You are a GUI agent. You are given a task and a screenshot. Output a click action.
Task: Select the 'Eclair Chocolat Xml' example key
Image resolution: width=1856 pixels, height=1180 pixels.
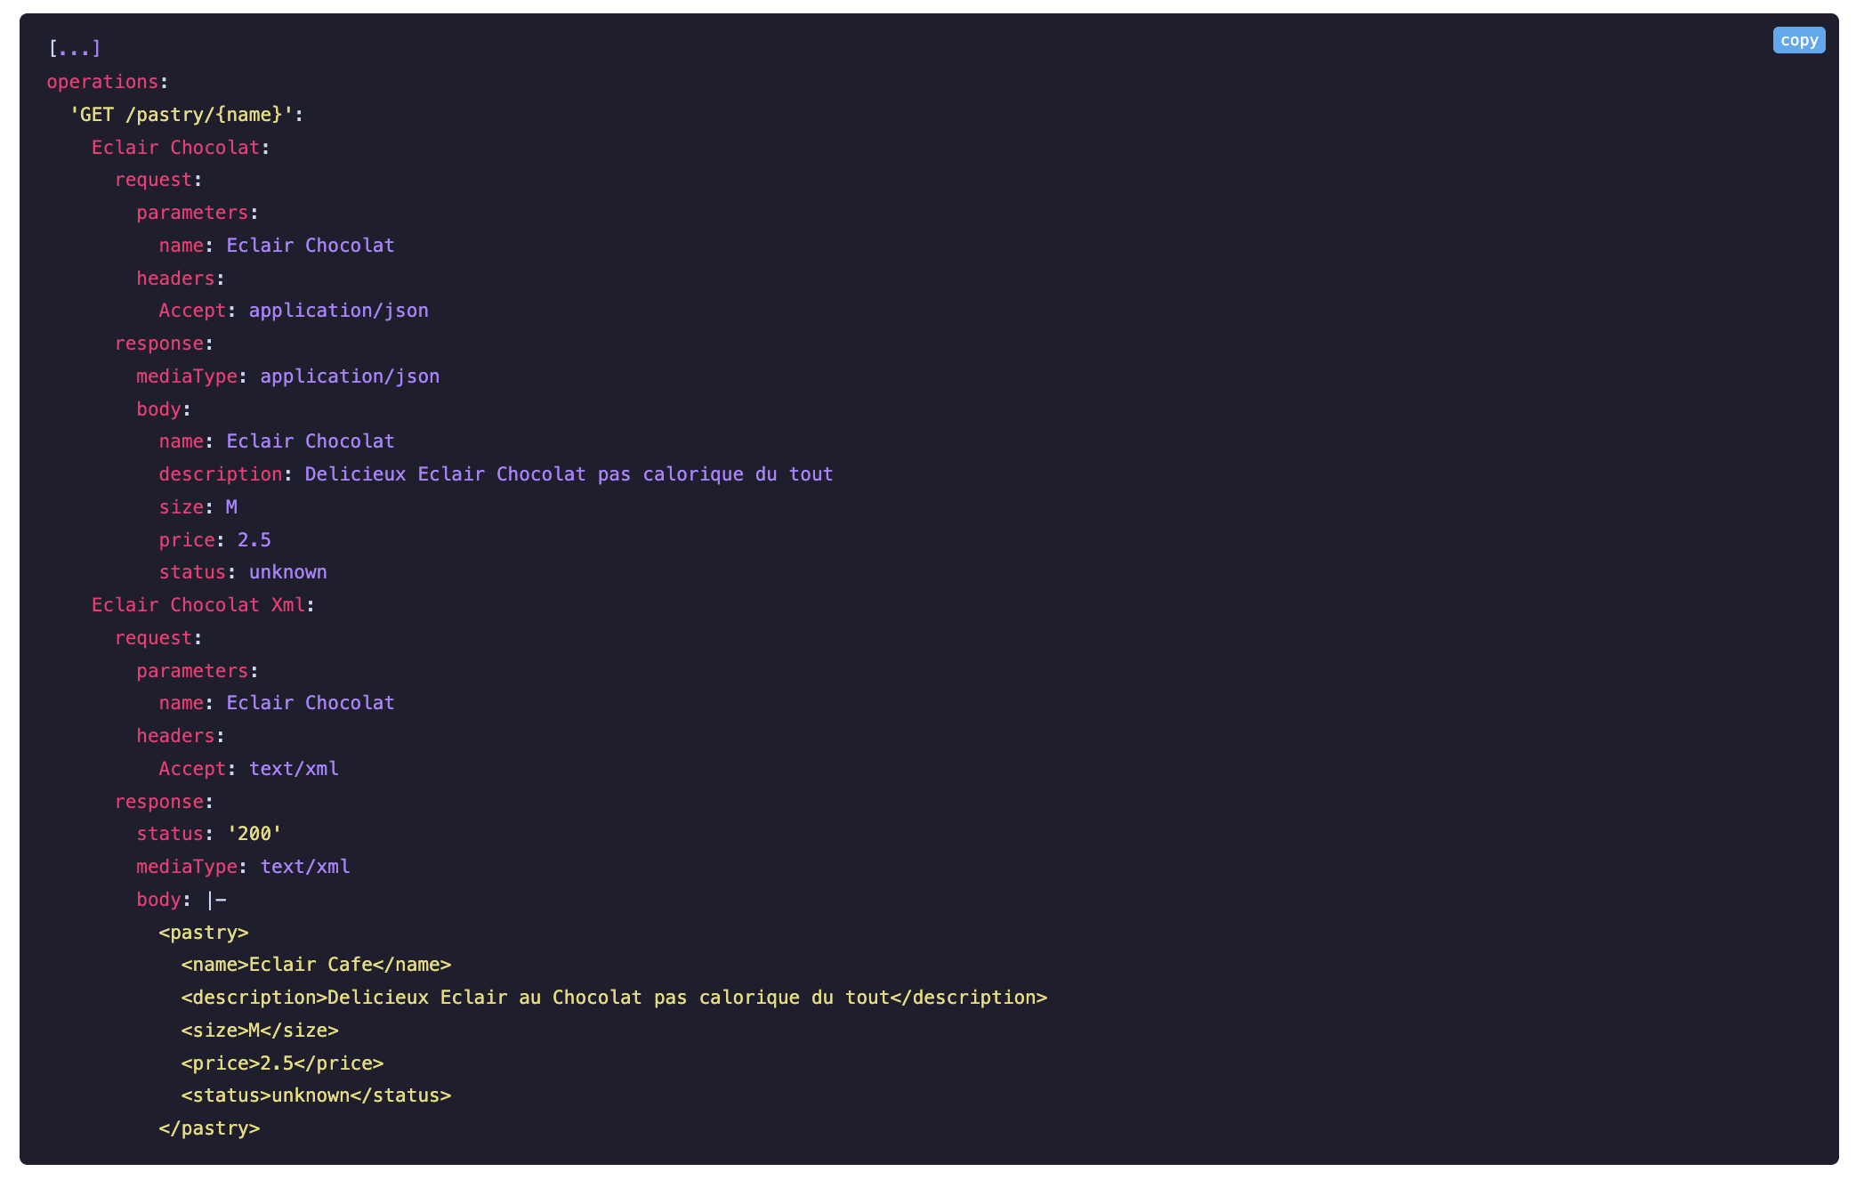click(198, 605)
